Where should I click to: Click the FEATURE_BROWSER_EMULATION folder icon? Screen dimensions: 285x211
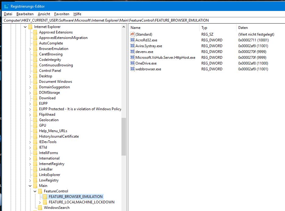point(45,197)
